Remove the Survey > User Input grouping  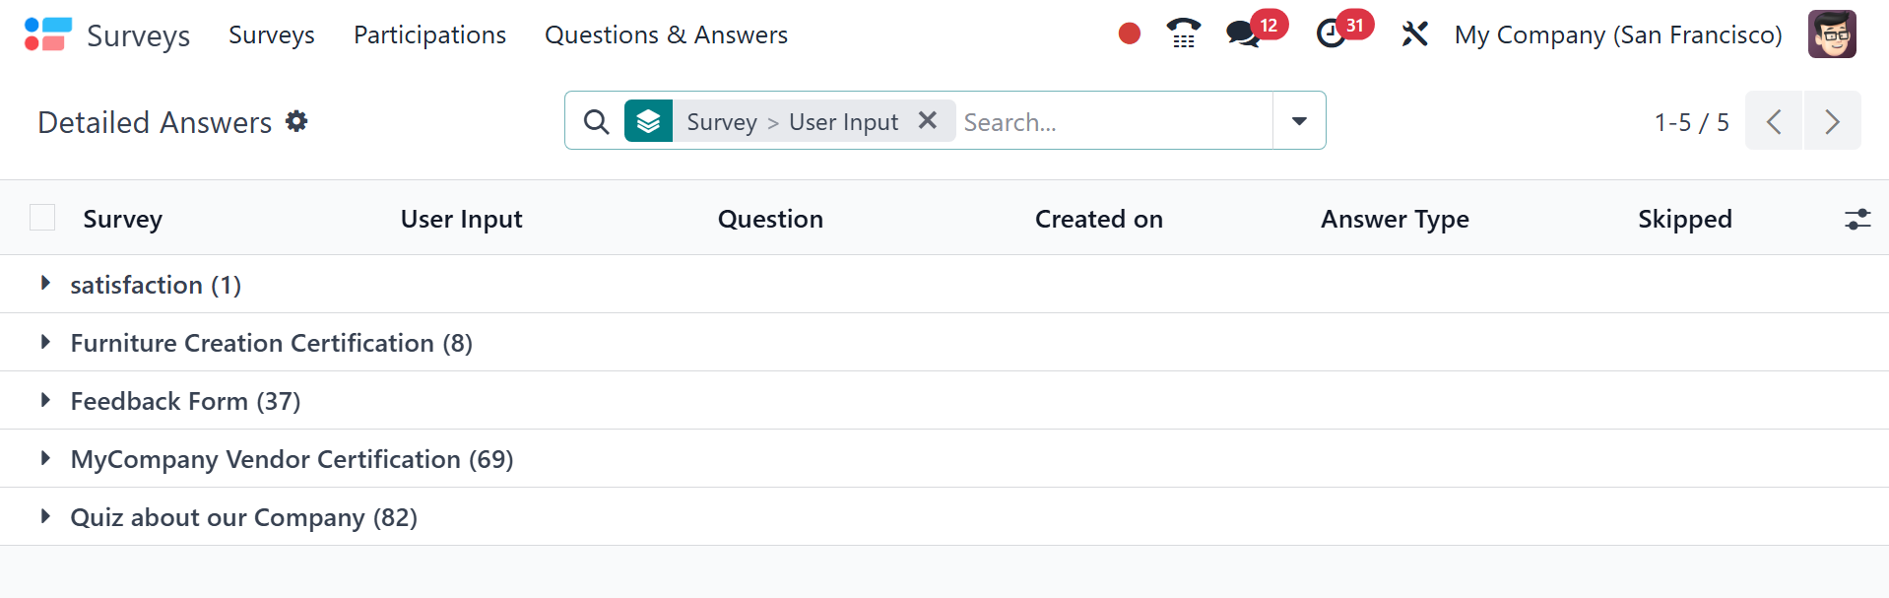927,120
